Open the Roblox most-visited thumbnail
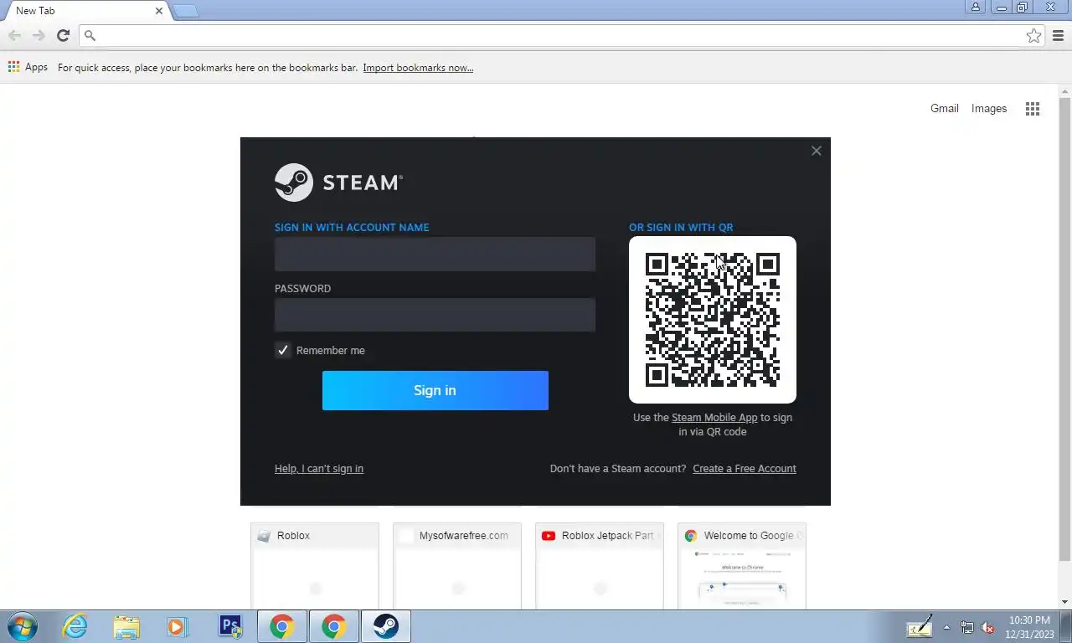Screen dimensions: 1072x643 pyautogui.click(x=315, y=565)
